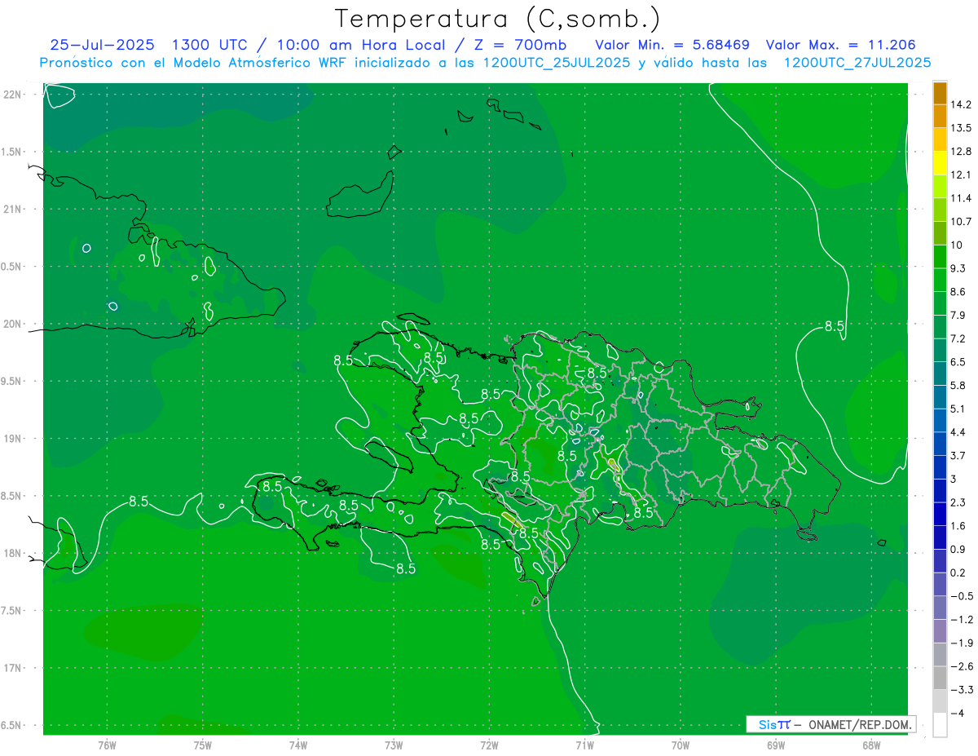This screenshot has height=756, width=978.
Task: Click the "21N" latitude axis label
Action: 13,209
